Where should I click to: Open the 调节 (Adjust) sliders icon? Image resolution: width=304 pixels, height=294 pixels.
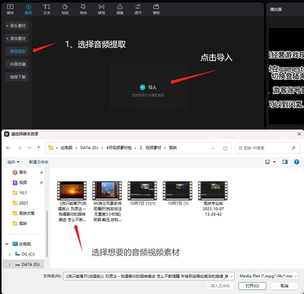[138, 7]
